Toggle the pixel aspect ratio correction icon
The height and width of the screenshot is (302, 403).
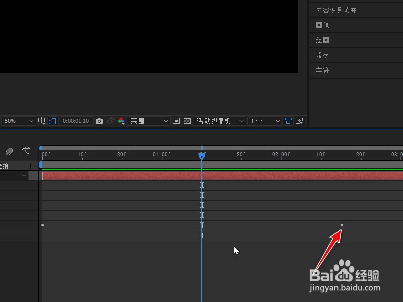point(288,121)
